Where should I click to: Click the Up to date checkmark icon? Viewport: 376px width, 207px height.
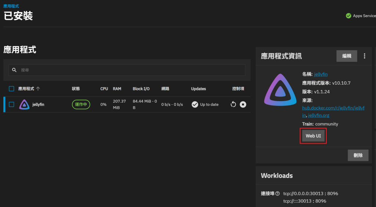point(195,104)
